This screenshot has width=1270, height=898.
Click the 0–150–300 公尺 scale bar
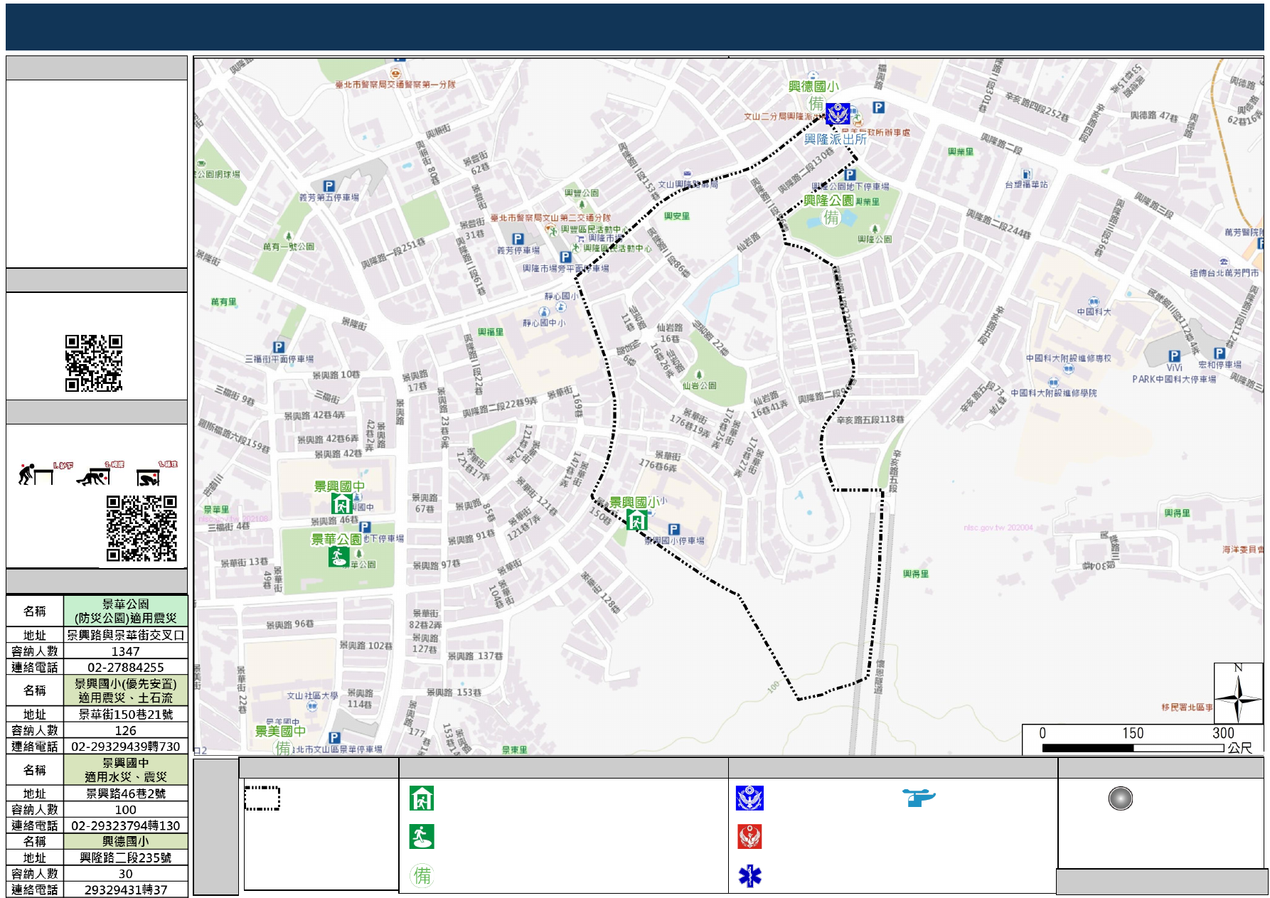pos(1143,739)
